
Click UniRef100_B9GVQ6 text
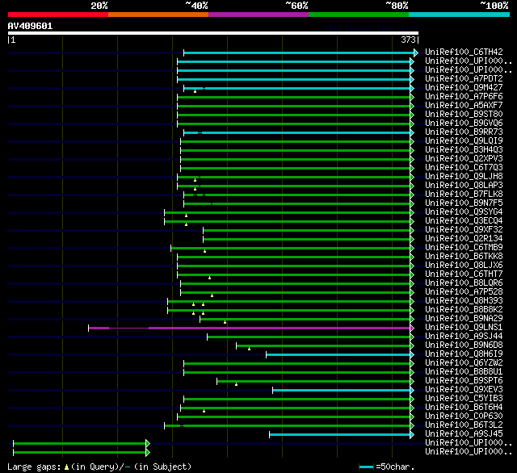464,123
